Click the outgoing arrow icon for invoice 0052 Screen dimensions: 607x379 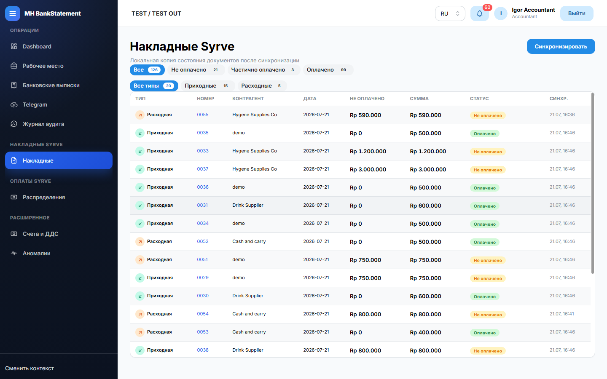[140, 242]
